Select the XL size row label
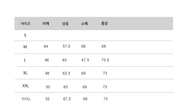185x112 pixels. [x=25, y=73]
